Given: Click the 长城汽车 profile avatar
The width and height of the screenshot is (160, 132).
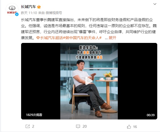Looking at the screenshot, I should click(12, 10).
